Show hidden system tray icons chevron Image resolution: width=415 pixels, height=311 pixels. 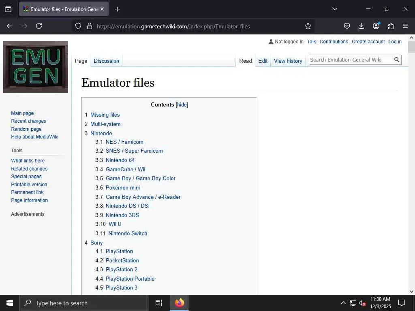pyautogui.click(x=343, y=303)
